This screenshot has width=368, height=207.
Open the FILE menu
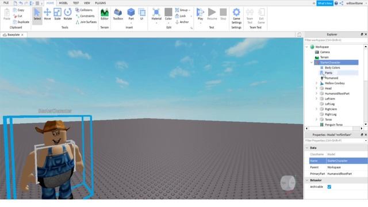tap(6, 3)
